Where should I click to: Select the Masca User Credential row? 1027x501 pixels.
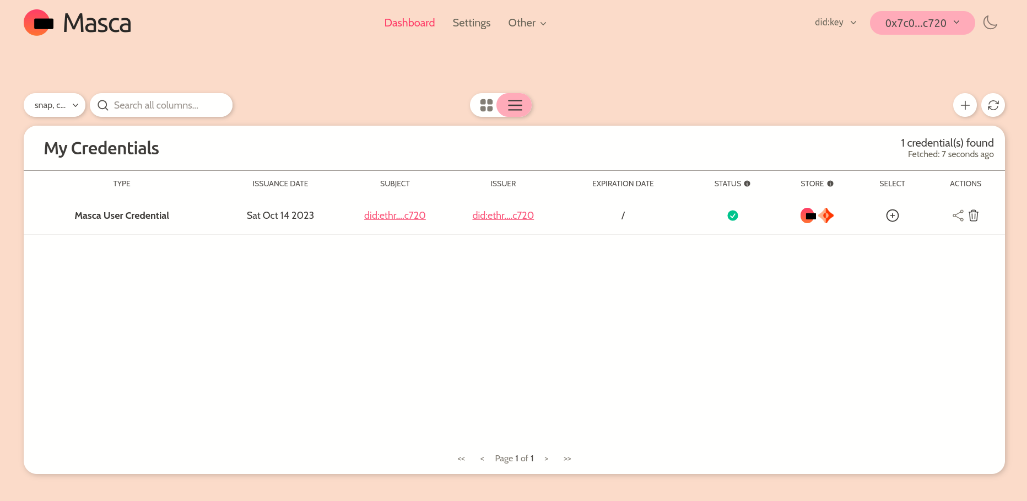click(x=893, y=216)
